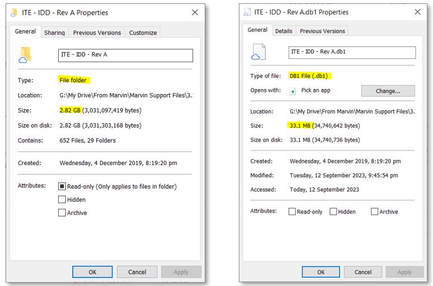Click the folder icon in the left title bar

[x=13, y=12]
